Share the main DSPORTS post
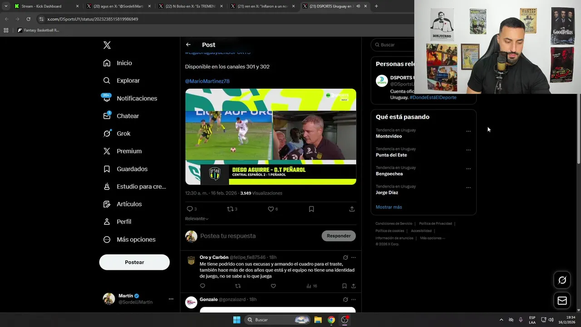 (352, 209)
